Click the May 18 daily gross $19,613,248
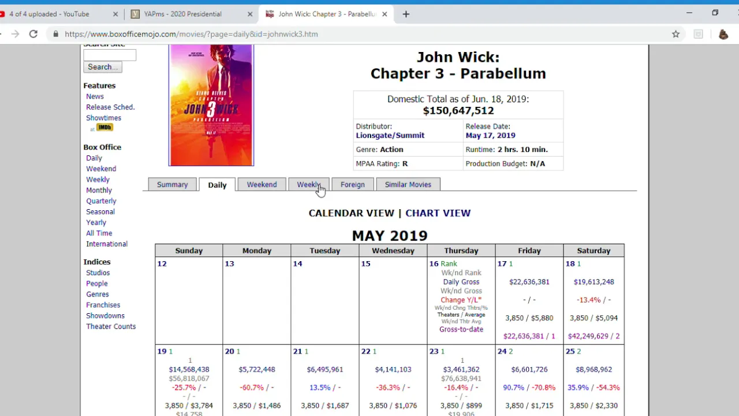This screenshot has height=416, width=739. [594, 282]
